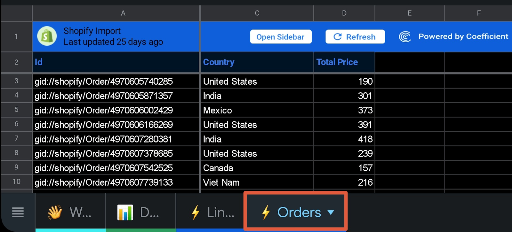The width and height of the screenshot is (512, 232).
Task: Select total price cell 418
Action: click(344, 139)
